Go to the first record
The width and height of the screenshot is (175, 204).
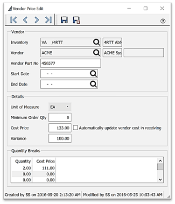click(x=14, y=20)
